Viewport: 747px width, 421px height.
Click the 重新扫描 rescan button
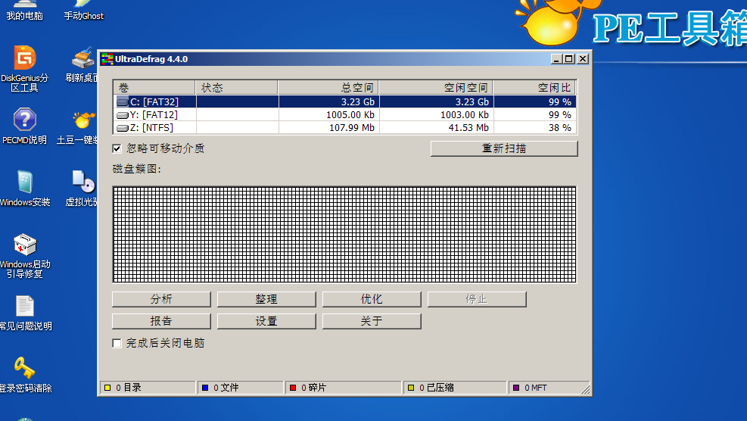coord(504,148)
